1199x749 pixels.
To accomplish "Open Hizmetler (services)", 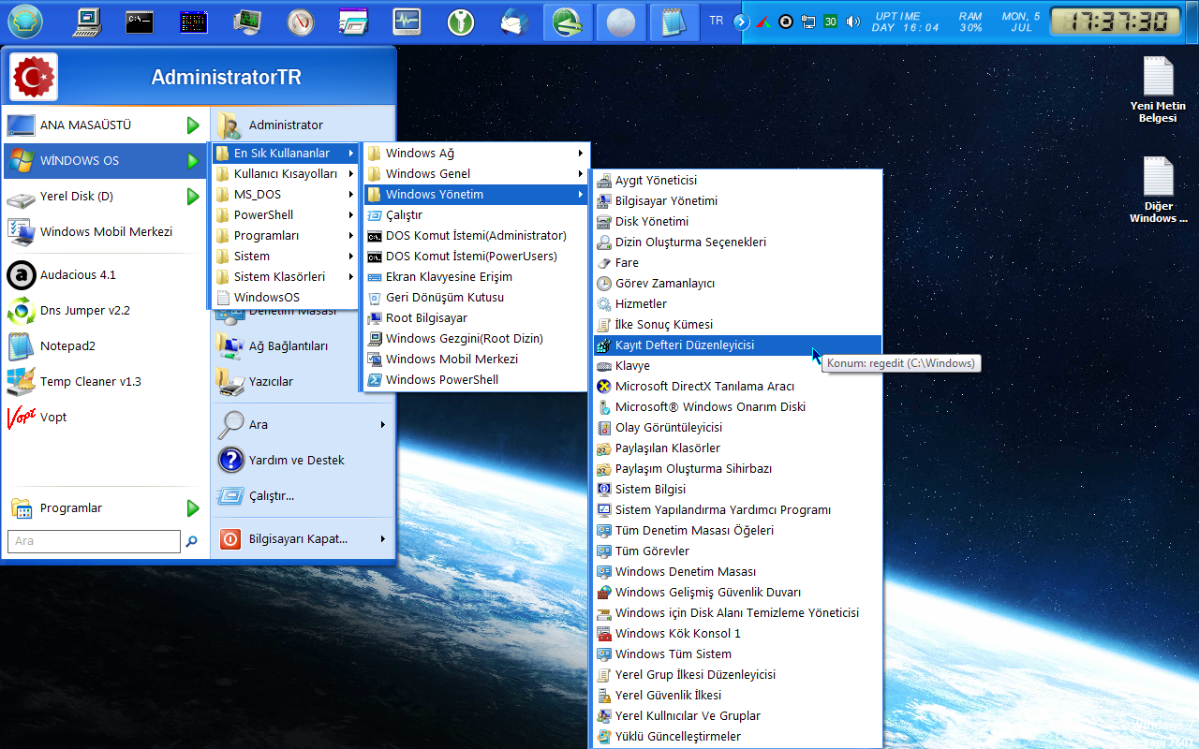I will 736,304.
